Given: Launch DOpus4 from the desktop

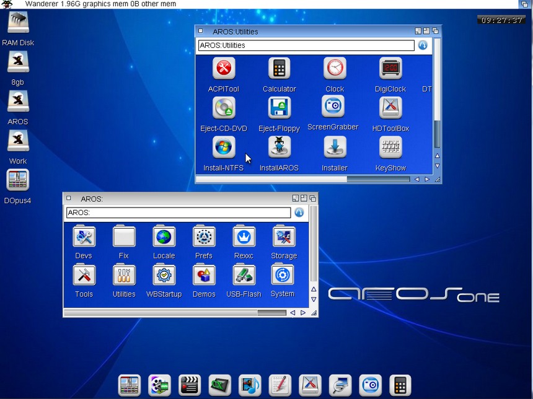Looking at the screenshot, I should [17, 180].
